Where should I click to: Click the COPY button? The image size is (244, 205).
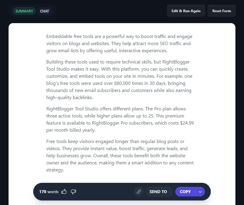coord(185,192)
